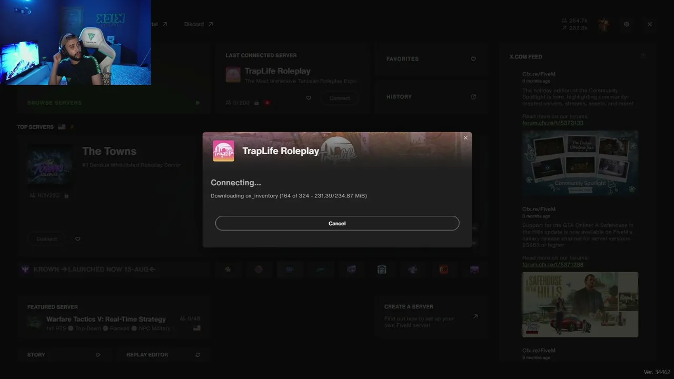Screen dimensions: 674x379
Task: Favorite The Towns server with heart
Action: [77, 239]
